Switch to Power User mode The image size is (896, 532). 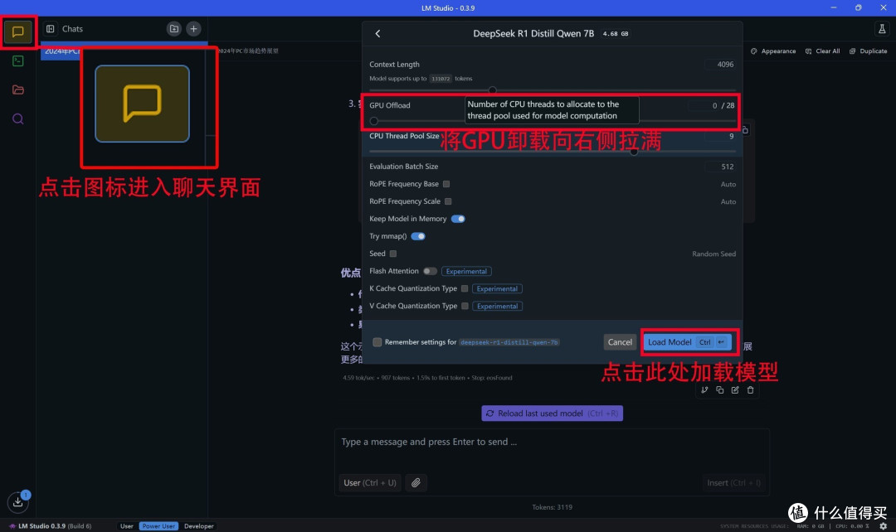click(158, 525)
